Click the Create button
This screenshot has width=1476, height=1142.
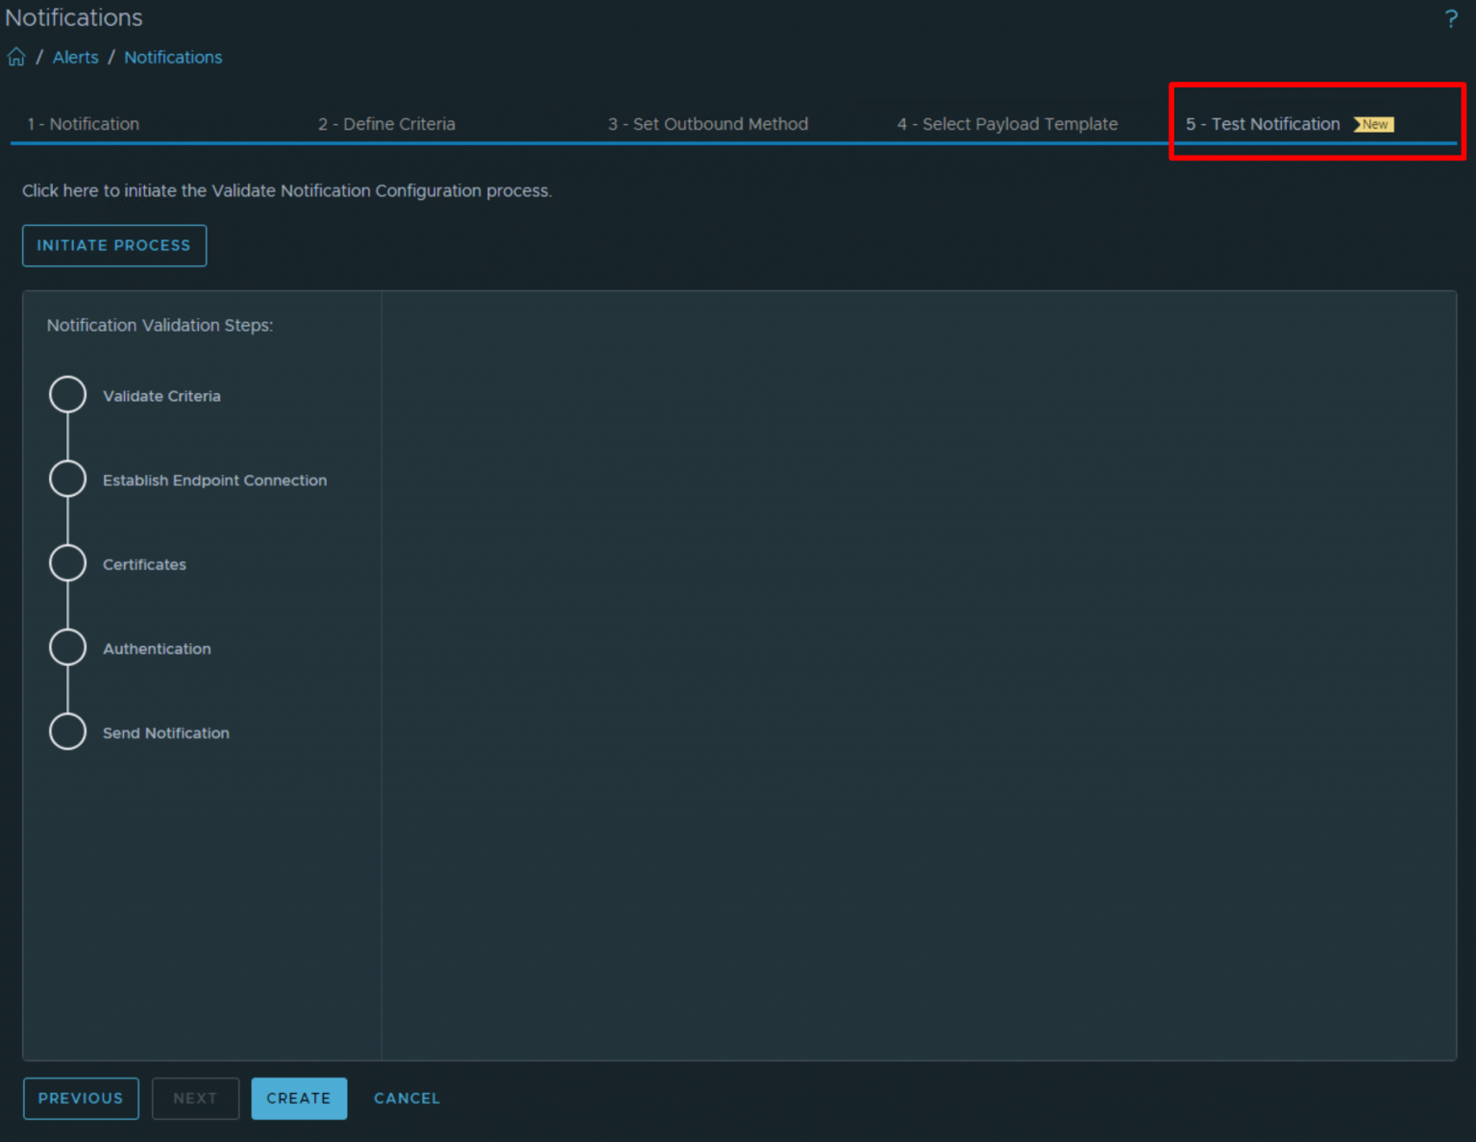[299, 1098]
